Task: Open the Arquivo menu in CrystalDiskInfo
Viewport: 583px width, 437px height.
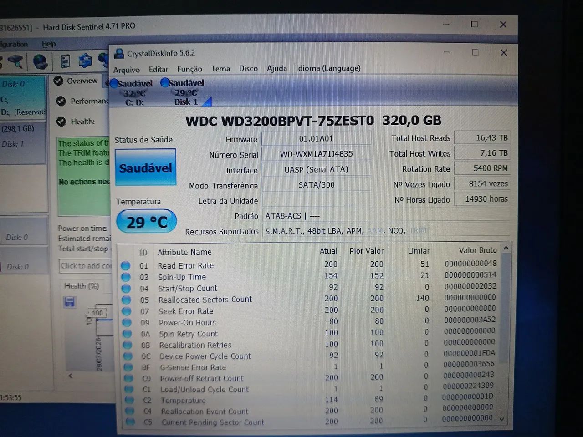Action: [126, 70]
